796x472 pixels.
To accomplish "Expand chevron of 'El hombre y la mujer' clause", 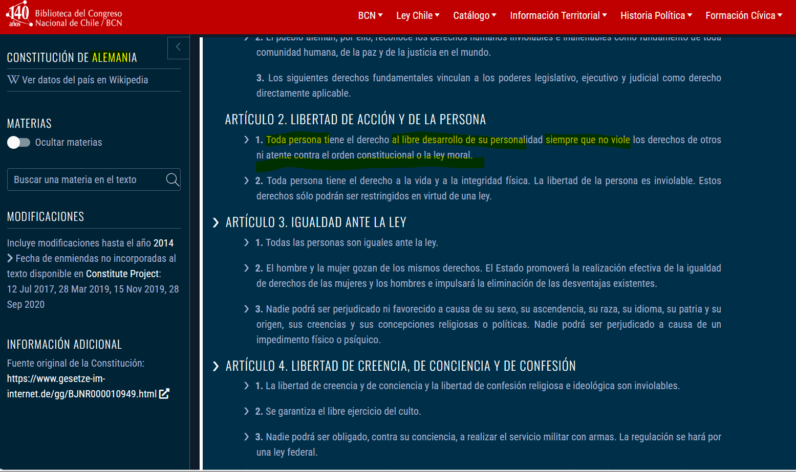I will tap(247, 268).
